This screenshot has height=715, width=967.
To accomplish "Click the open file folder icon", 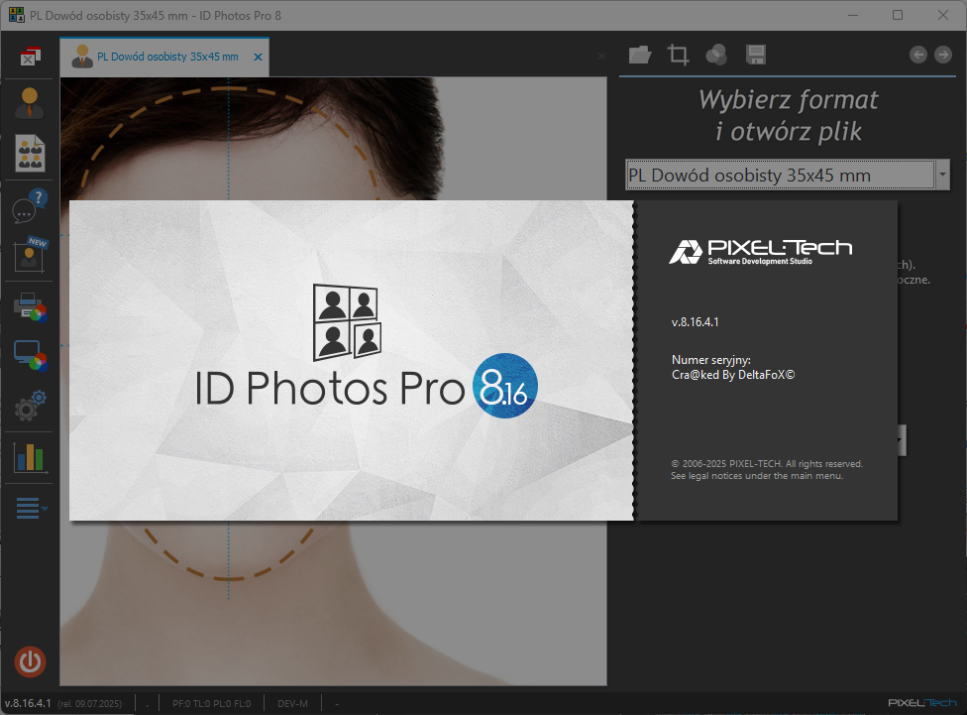I will click(x=639, y=55).
